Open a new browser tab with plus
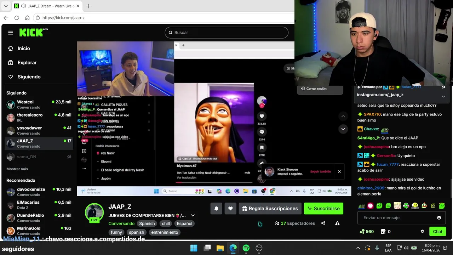Viewport: 453px width, 255px height. click(x=88, y=6)
